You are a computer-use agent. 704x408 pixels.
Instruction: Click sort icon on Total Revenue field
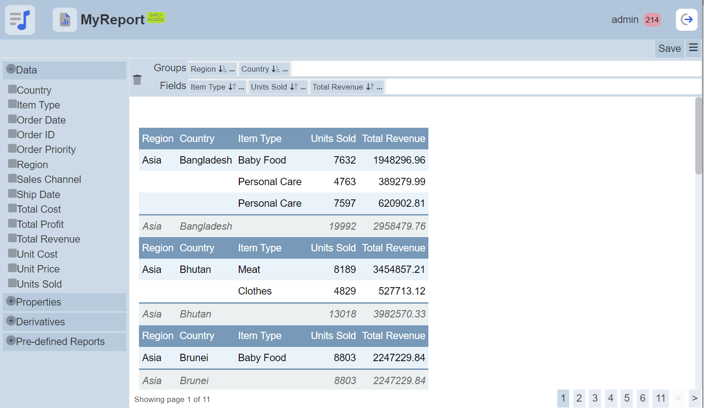[x=370, y=87]
